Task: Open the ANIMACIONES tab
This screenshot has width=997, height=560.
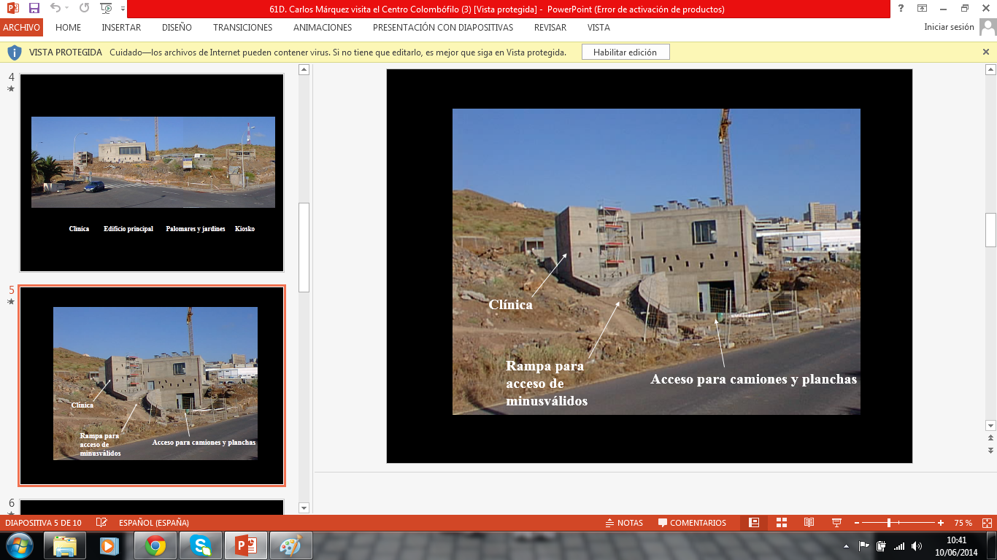Action: (x=322, y=28)
